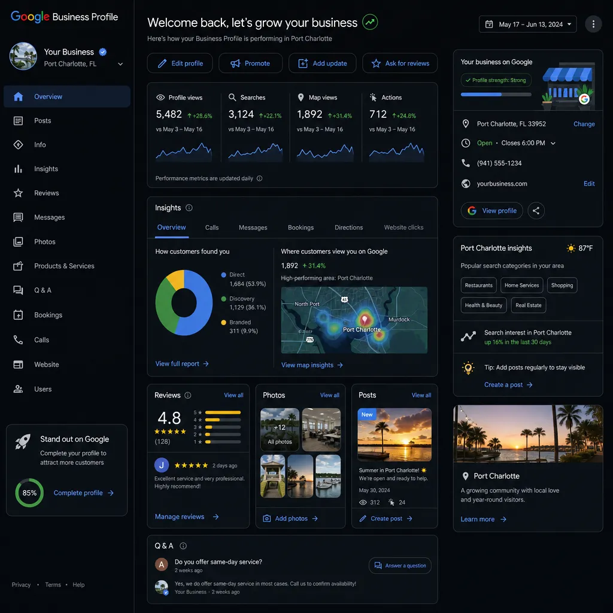
Task: Select the Overview insights tab
Action: 171,227
